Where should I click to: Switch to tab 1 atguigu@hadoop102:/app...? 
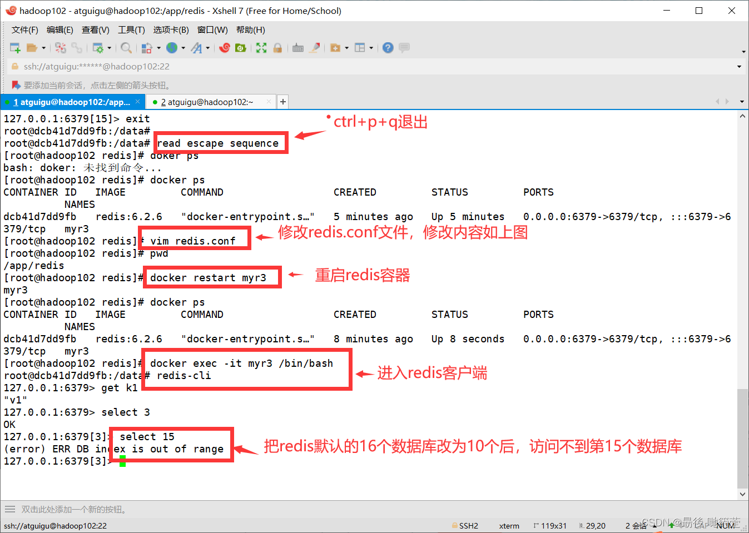(x=72, y=102)
